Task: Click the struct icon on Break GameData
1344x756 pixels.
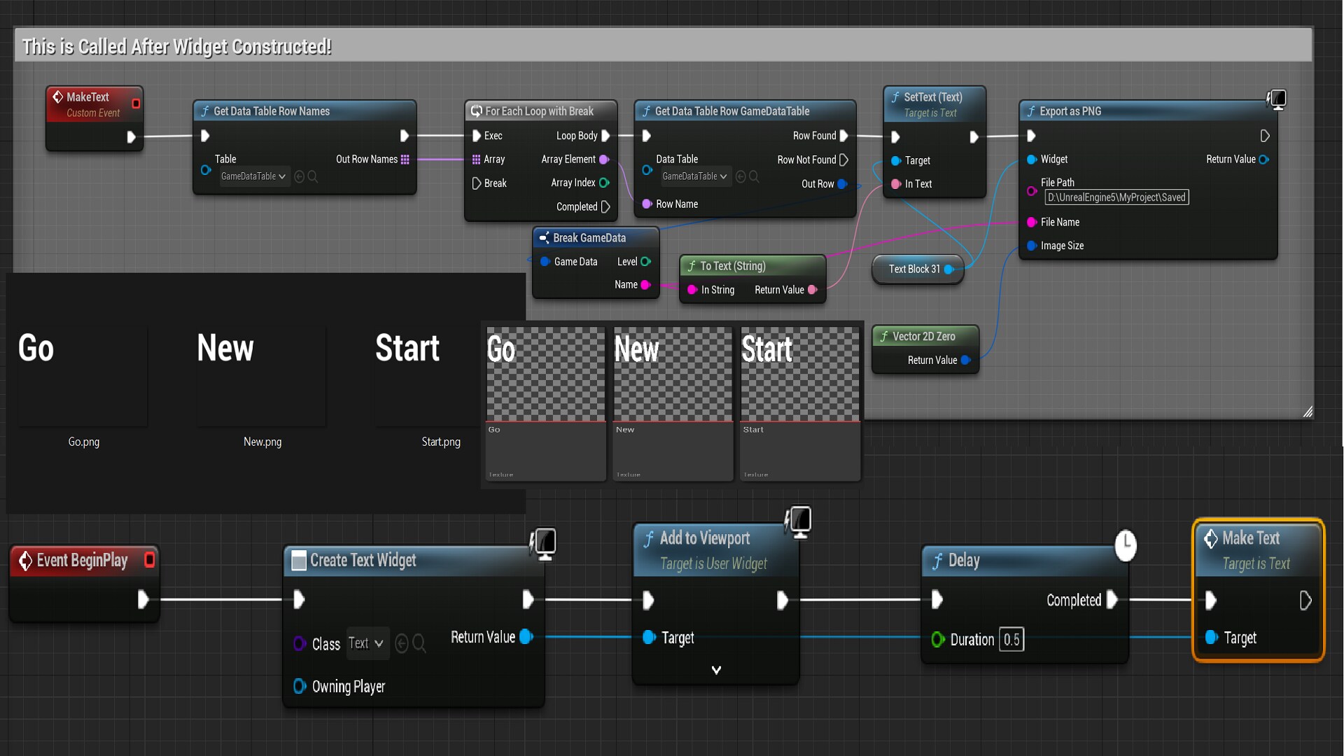Action: [545, 238]
